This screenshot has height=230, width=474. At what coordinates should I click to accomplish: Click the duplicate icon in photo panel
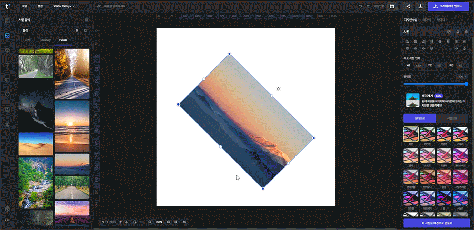(449, 32)
